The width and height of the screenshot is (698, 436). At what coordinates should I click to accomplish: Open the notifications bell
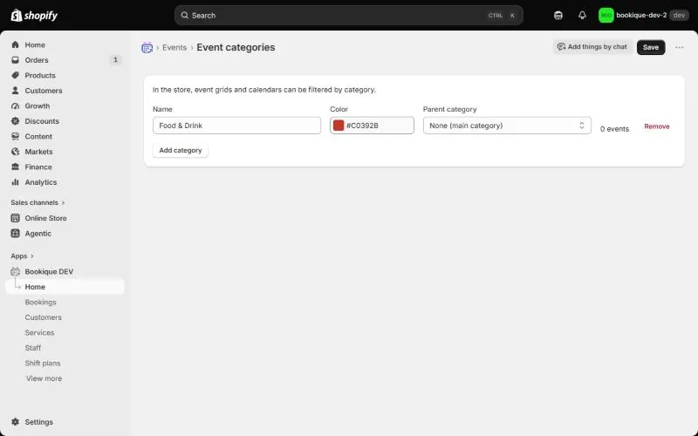[582, 16]
